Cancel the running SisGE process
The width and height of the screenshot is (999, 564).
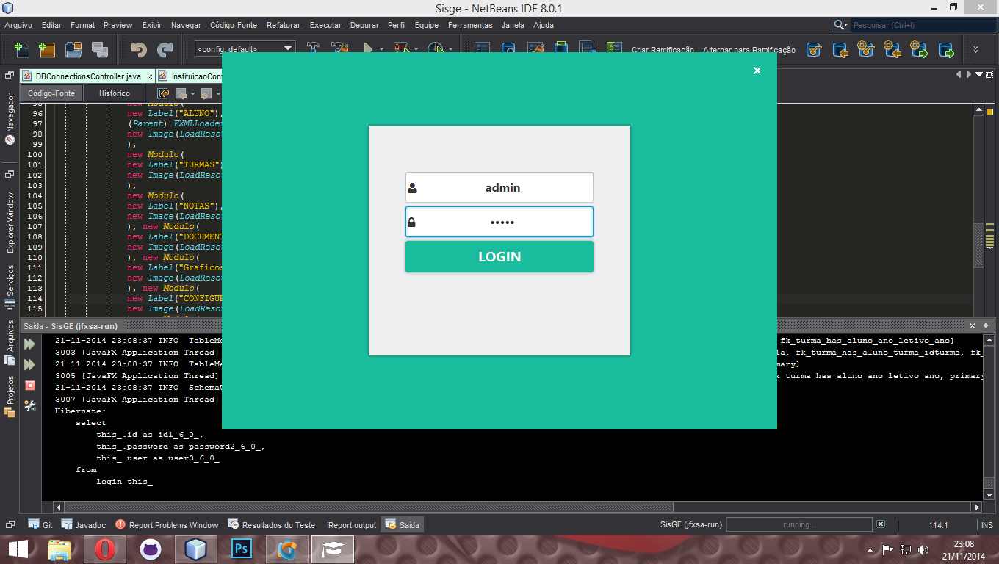(881, 524)
